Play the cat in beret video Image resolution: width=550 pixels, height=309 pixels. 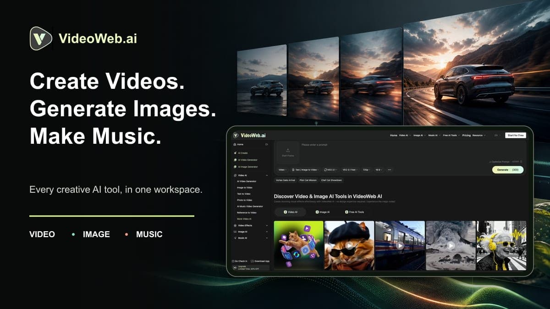point(349,245)
